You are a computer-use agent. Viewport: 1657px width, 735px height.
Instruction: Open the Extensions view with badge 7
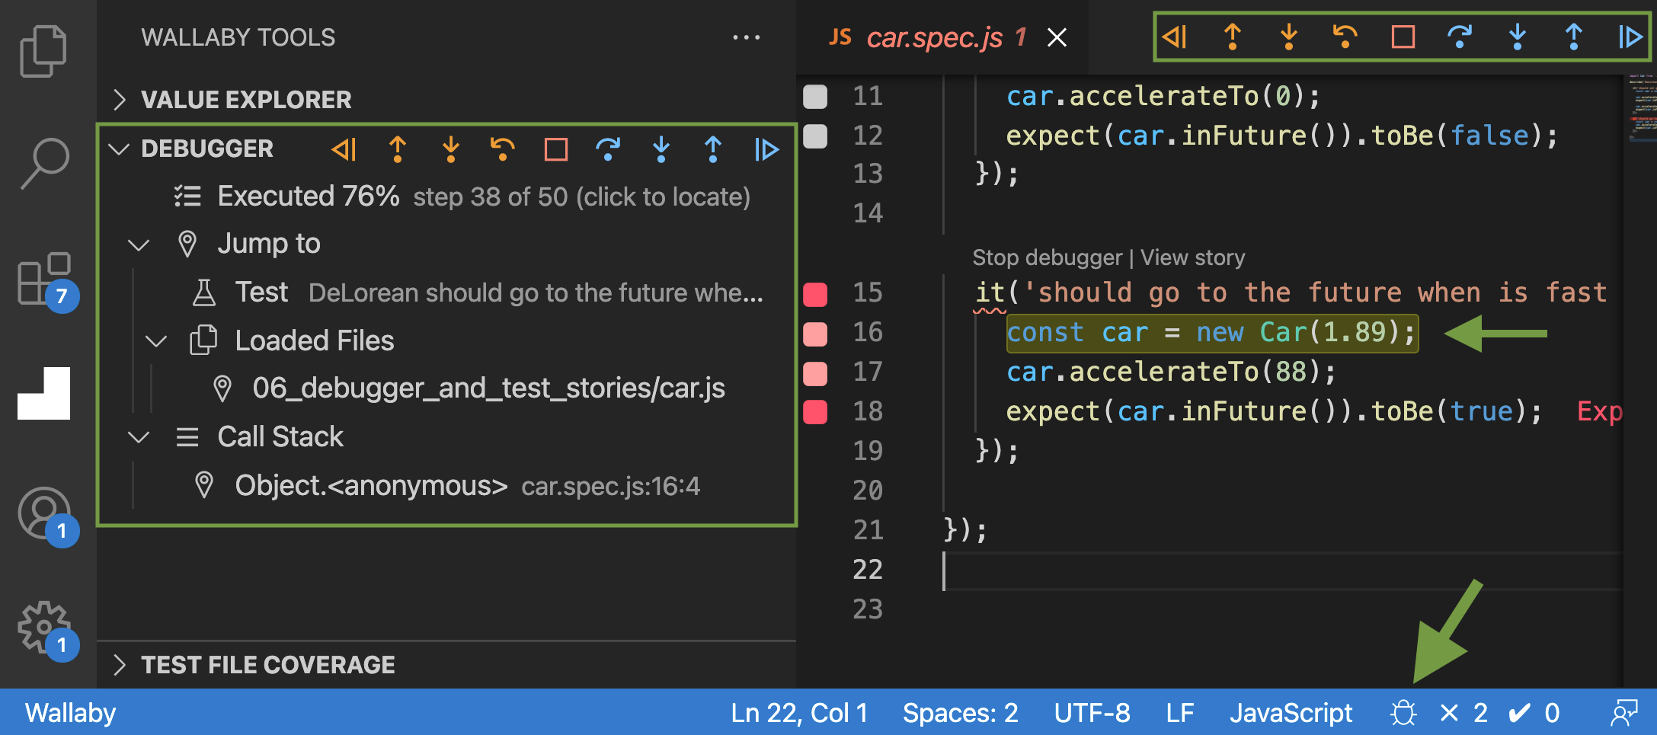coord(44,280)
